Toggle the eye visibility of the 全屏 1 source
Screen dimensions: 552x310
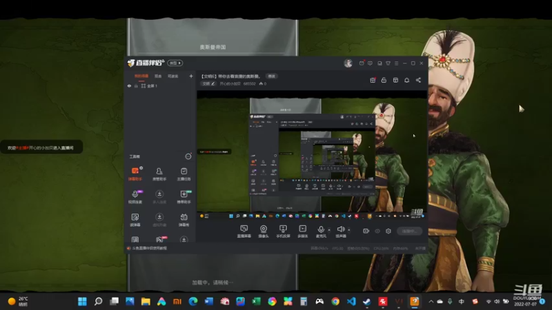click(x=129, y=85)
